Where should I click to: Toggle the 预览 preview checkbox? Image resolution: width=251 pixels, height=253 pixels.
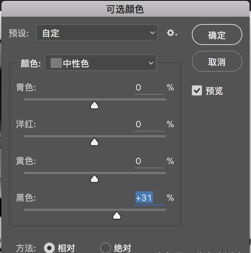(197, 90)
